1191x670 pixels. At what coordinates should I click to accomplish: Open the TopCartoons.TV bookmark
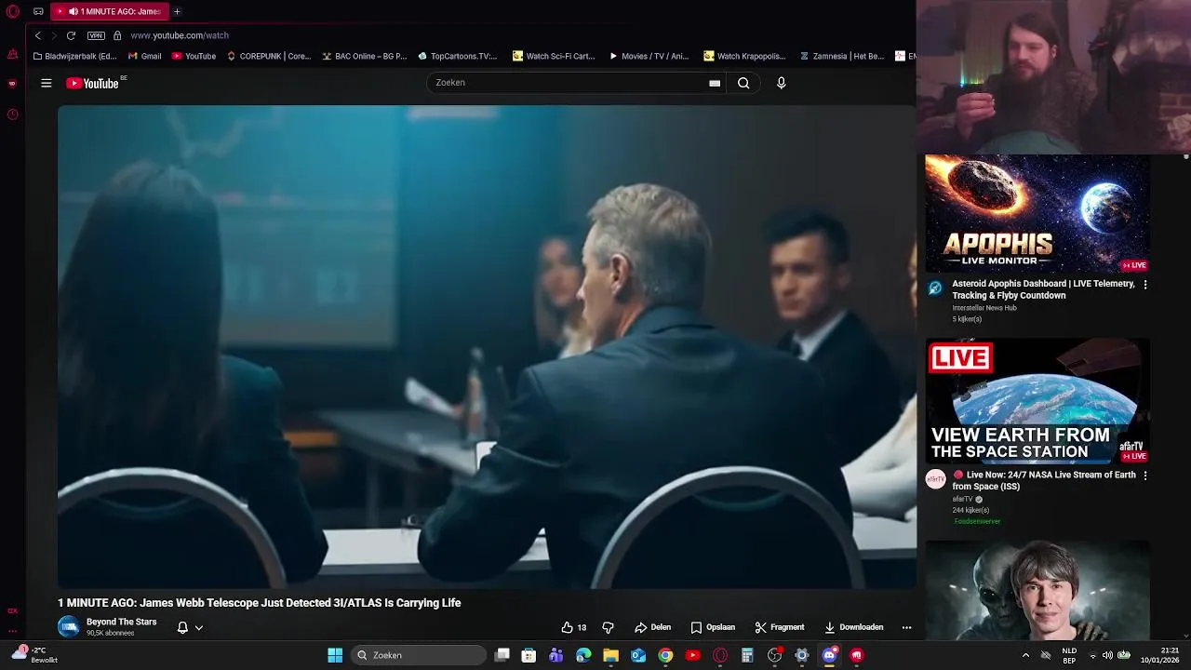tap(457, 56)
